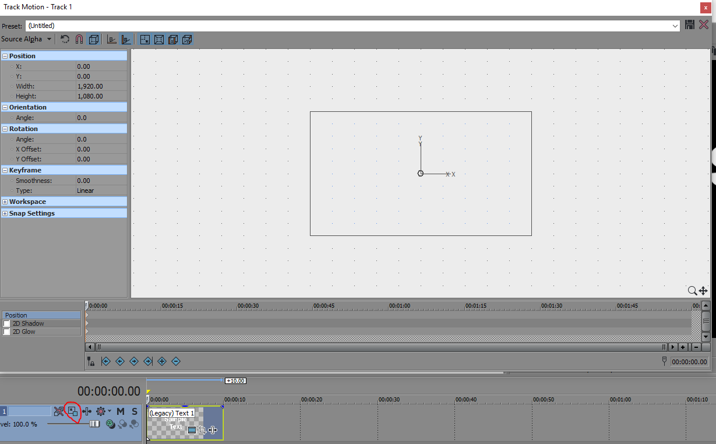Enable the 2D Shadow checkbox
This screenshot has width=716, height=444.
[x=7, y=323]
